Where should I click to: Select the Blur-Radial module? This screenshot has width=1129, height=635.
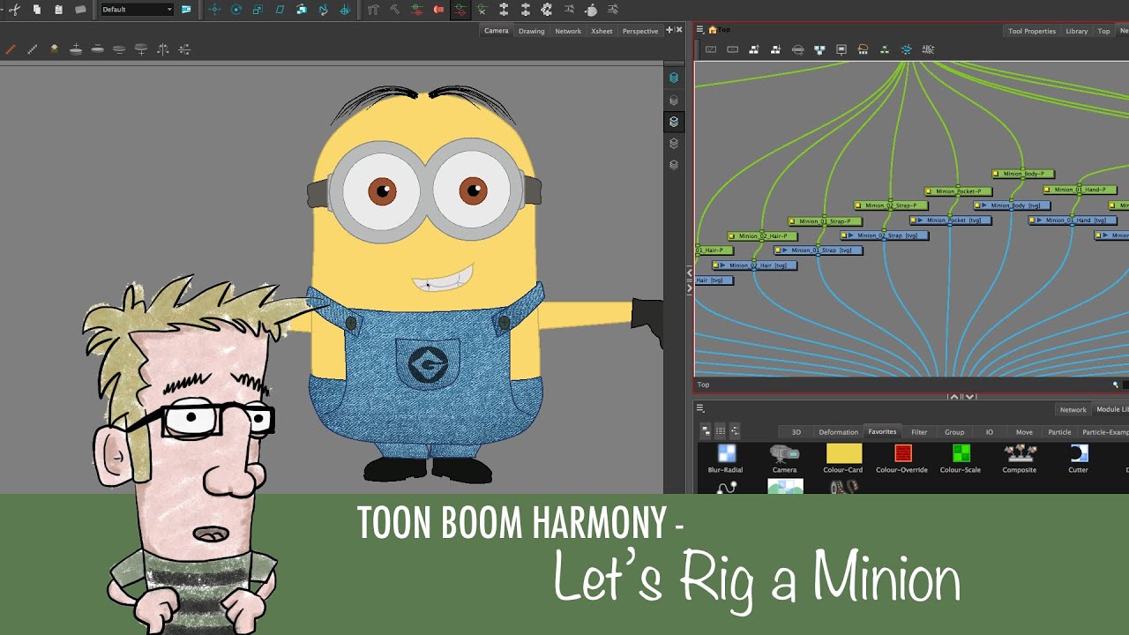[726, 459]
